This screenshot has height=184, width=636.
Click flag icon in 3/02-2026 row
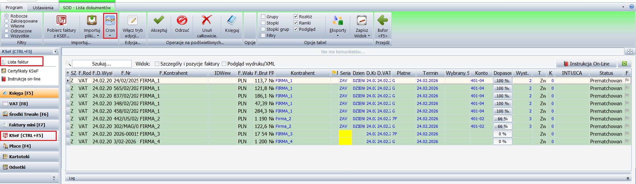pyautogui.click(x=627, y=141)
